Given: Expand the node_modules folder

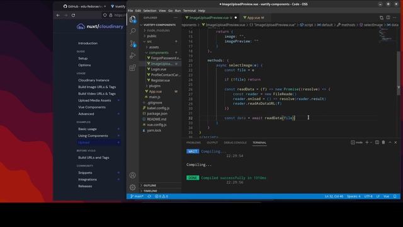Looking at the screenshot, I should click(x=158, y=30).
